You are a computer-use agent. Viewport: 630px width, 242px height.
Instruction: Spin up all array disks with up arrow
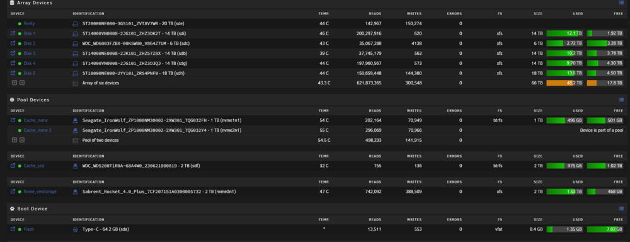21,83
